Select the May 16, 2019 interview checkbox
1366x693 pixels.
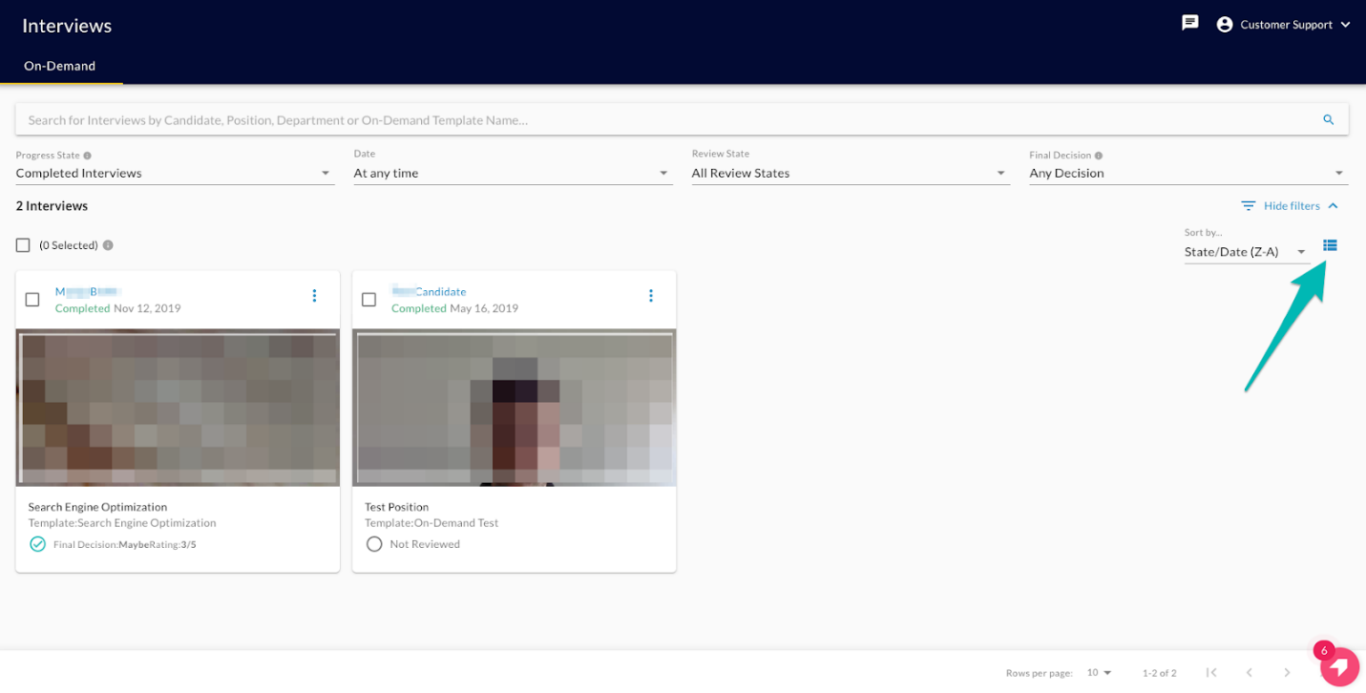tap(369, 300)
